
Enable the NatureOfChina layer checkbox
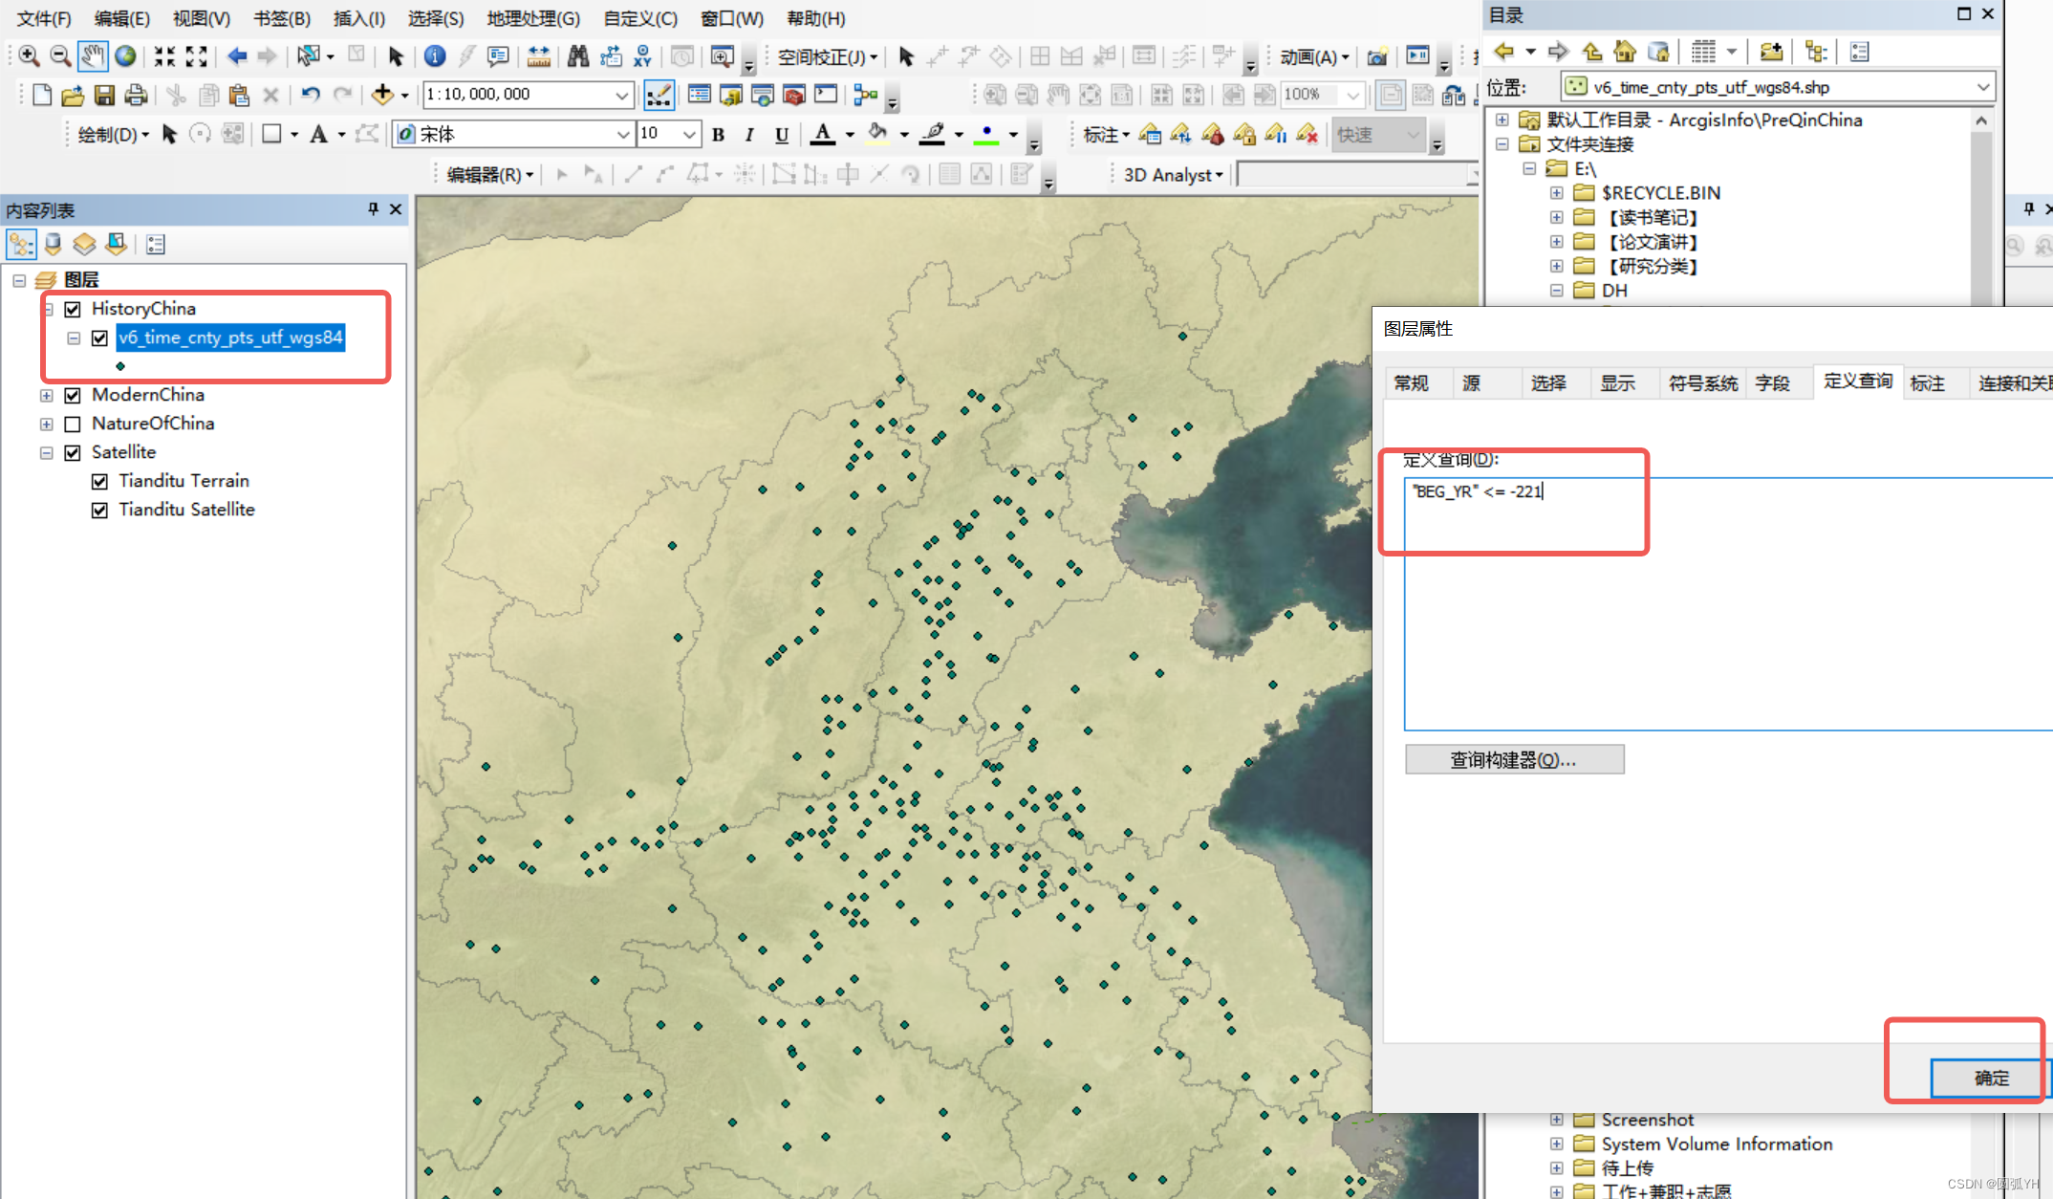tap(73, 424)
